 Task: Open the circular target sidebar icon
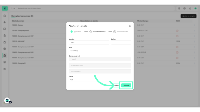coord(5,49)
